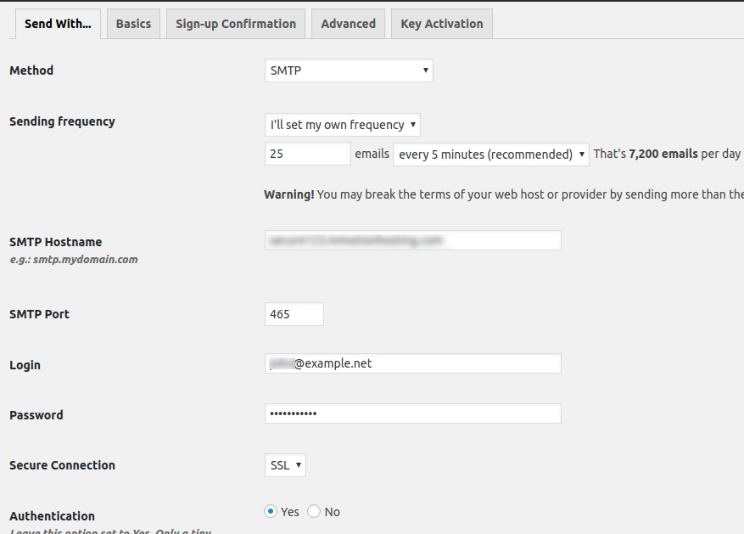This screenshot has height=534, width=744.
Task: Click the 'Sending frequency' field label
Action: pos(62,121)
